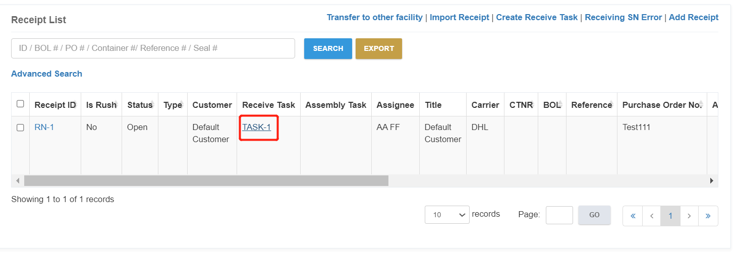Image resolution: width=735 pixels, height=254 pixels.
Task: Open records per page dropdown
Action: point(447,215)
